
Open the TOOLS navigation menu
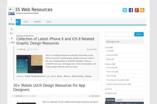click(x=49, y=22)
